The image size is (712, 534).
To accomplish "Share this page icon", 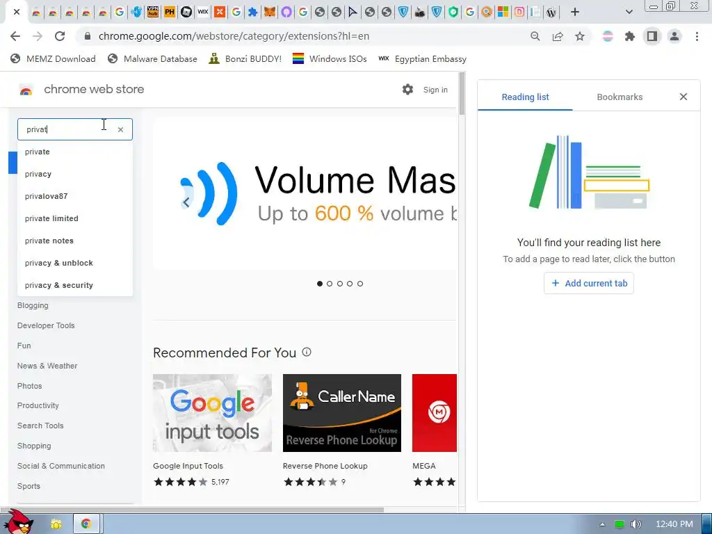I will (558, 36).
